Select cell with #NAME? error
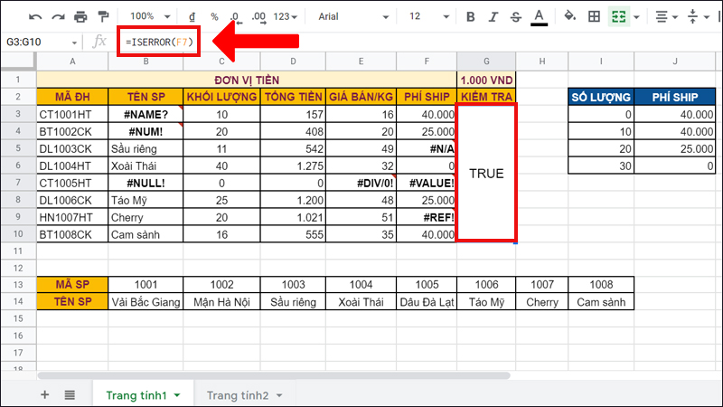The width and height of the screenshot is (723, 407). pyautogui.click(x=146, y=115)
